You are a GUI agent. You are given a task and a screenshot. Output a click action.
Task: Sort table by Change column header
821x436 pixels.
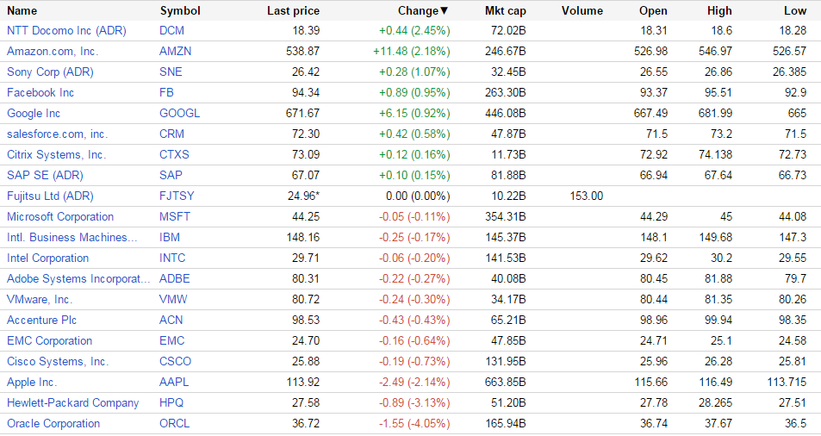pyautogui.click(x=422, y=11)
